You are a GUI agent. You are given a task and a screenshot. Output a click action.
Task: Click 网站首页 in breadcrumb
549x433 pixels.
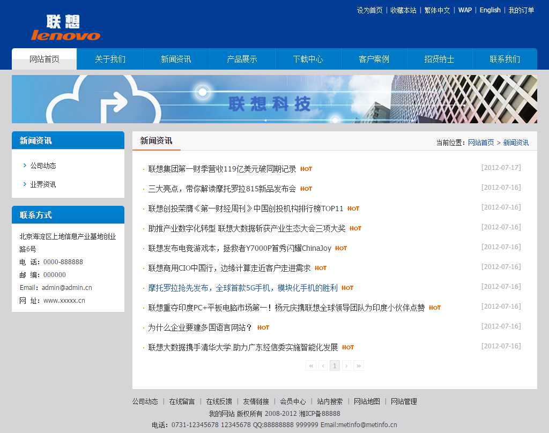tap(481, 143)
